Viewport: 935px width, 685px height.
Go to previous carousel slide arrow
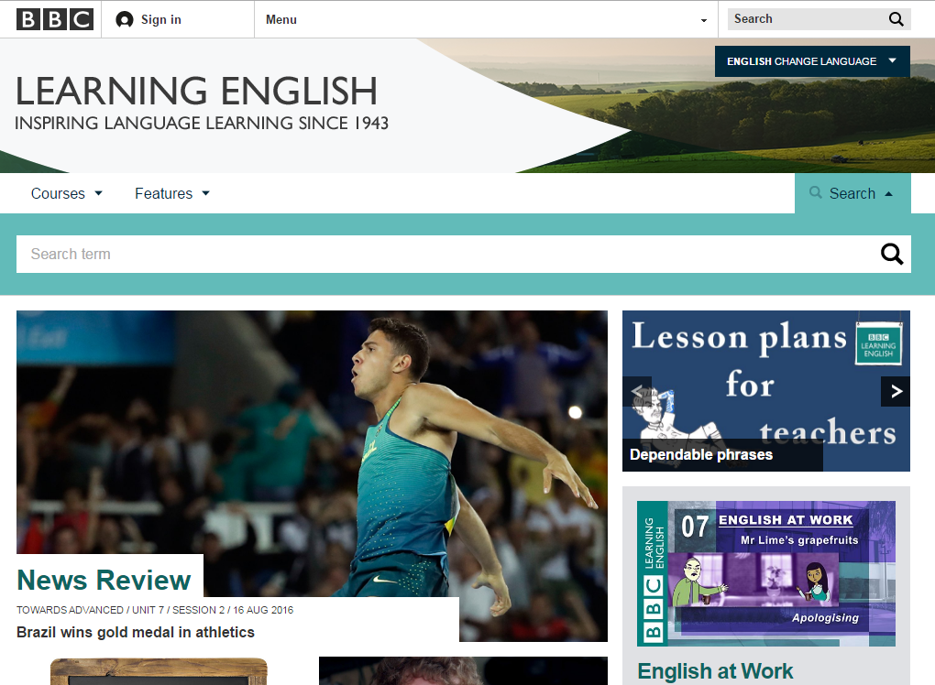(x=637, y=391)
